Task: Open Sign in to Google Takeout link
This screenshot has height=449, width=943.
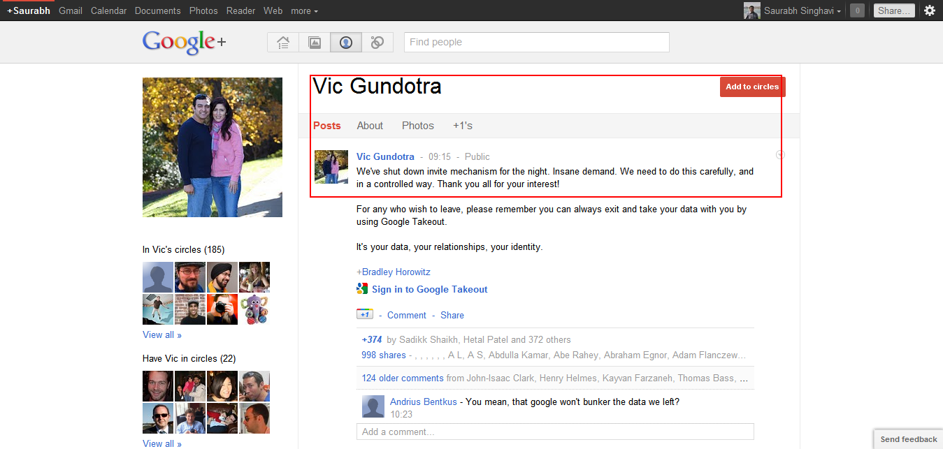Action: click(429, 289)
